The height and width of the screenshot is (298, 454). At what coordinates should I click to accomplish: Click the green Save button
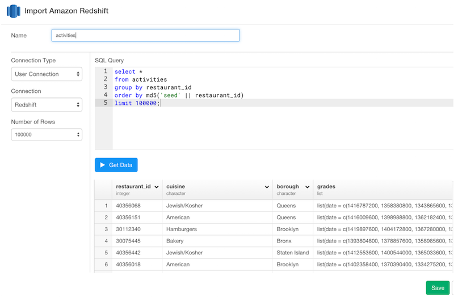(x=438, y=288)
